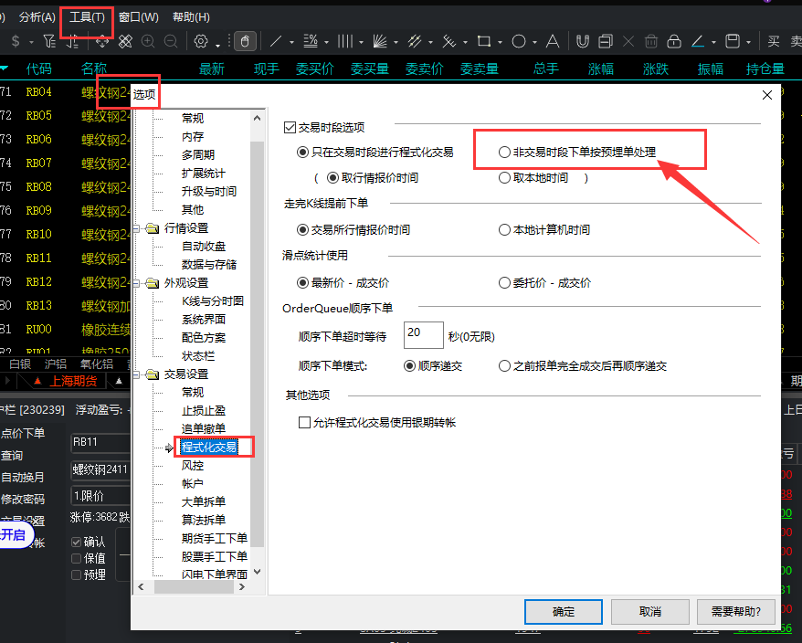Collapse the 交易设置 tree folder
The height and width of the screenshot is (643, 802).
pyautogui.click(x=137, y=374)
